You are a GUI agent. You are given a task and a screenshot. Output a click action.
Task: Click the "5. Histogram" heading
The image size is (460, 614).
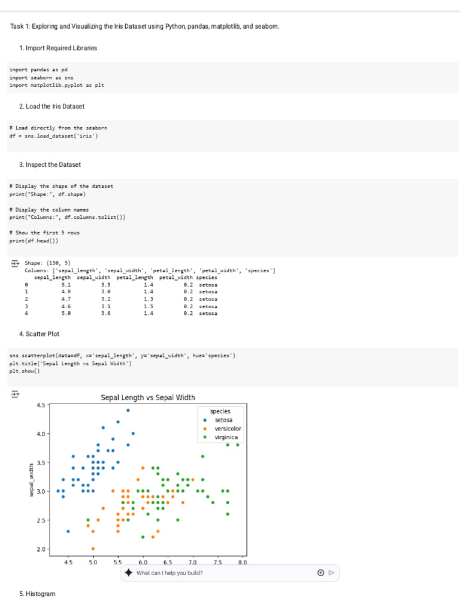[x=37, y=594]
